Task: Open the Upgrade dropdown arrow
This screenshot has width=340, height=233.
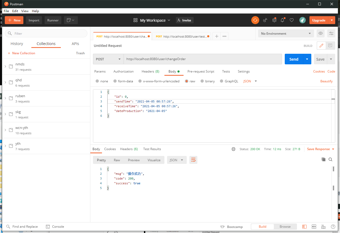Action: (332, 20)
